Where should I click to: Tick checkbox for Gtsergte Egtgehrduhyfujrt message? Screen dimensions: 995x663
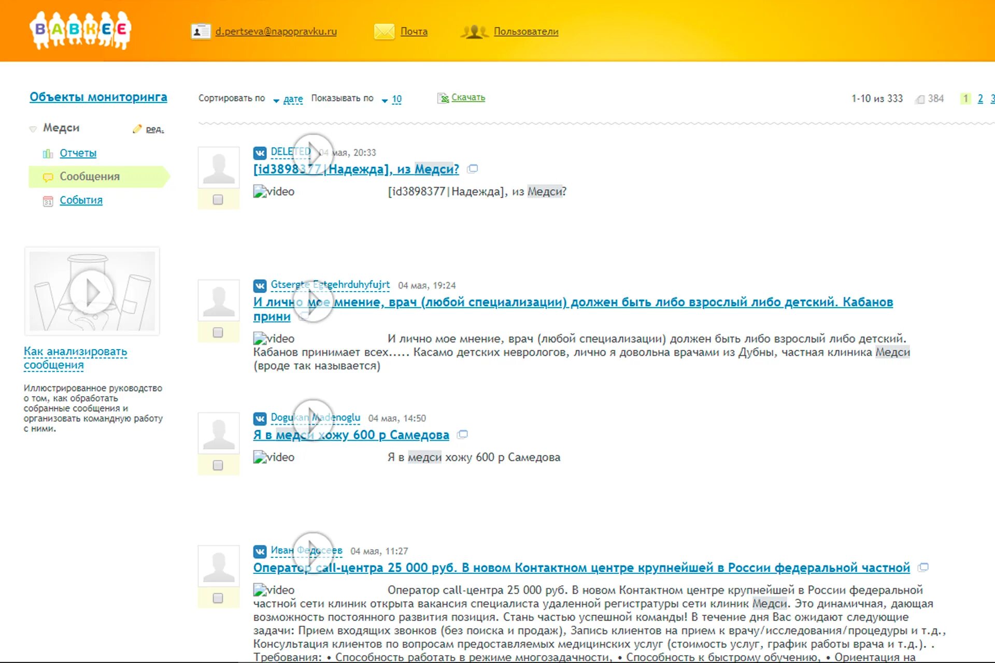[x=218, y=333]
